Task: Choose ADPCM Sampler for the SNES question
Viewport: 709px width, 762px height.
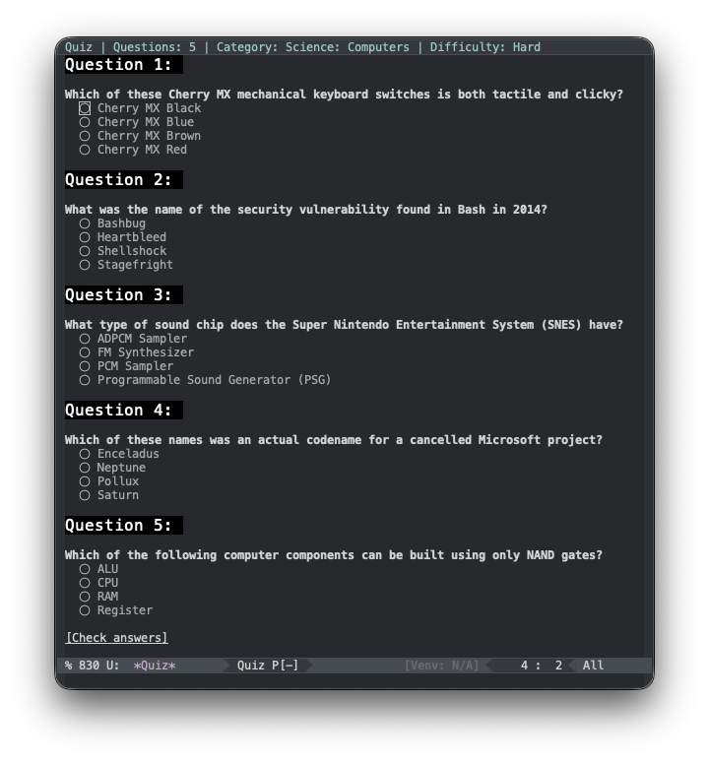Action: click(85, 339)
